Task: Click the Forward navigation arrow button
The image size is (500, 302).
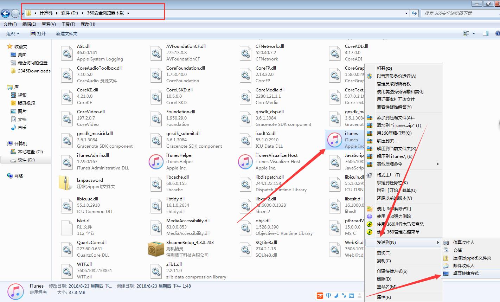Action: pos(15,13)
